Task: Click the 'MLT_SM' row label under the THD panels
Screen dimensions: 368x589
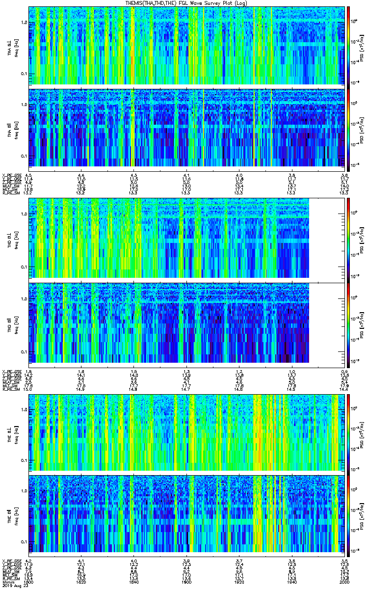Action: 10,385
